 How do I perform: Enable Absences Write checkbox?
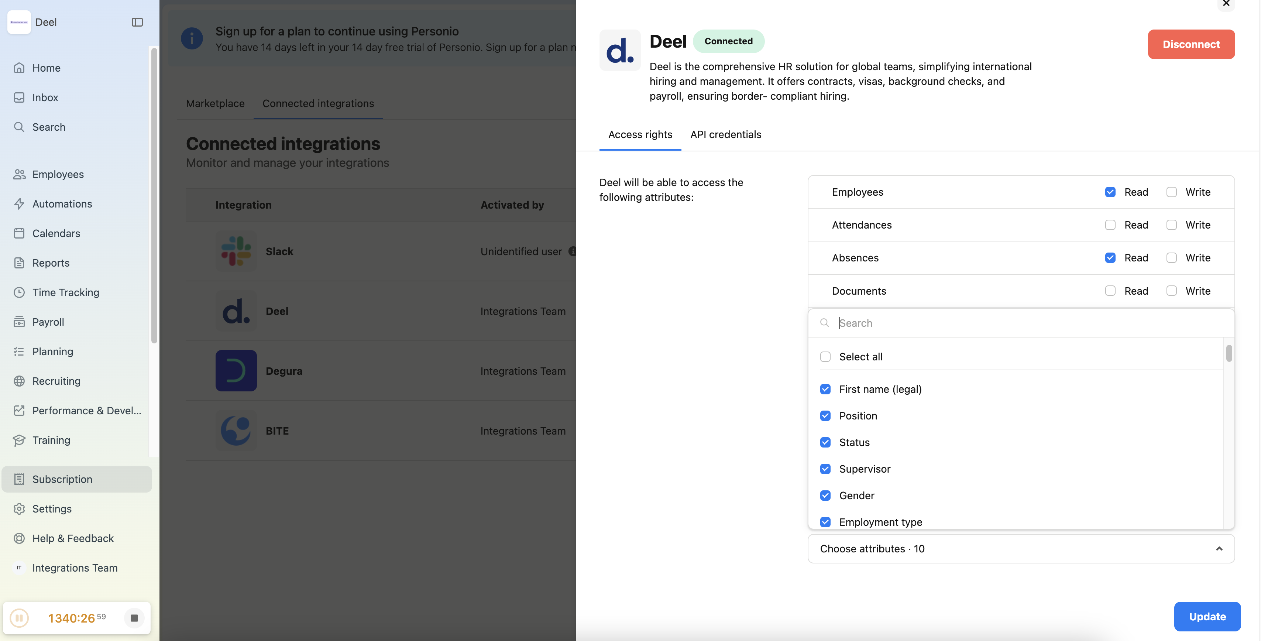1171,258
